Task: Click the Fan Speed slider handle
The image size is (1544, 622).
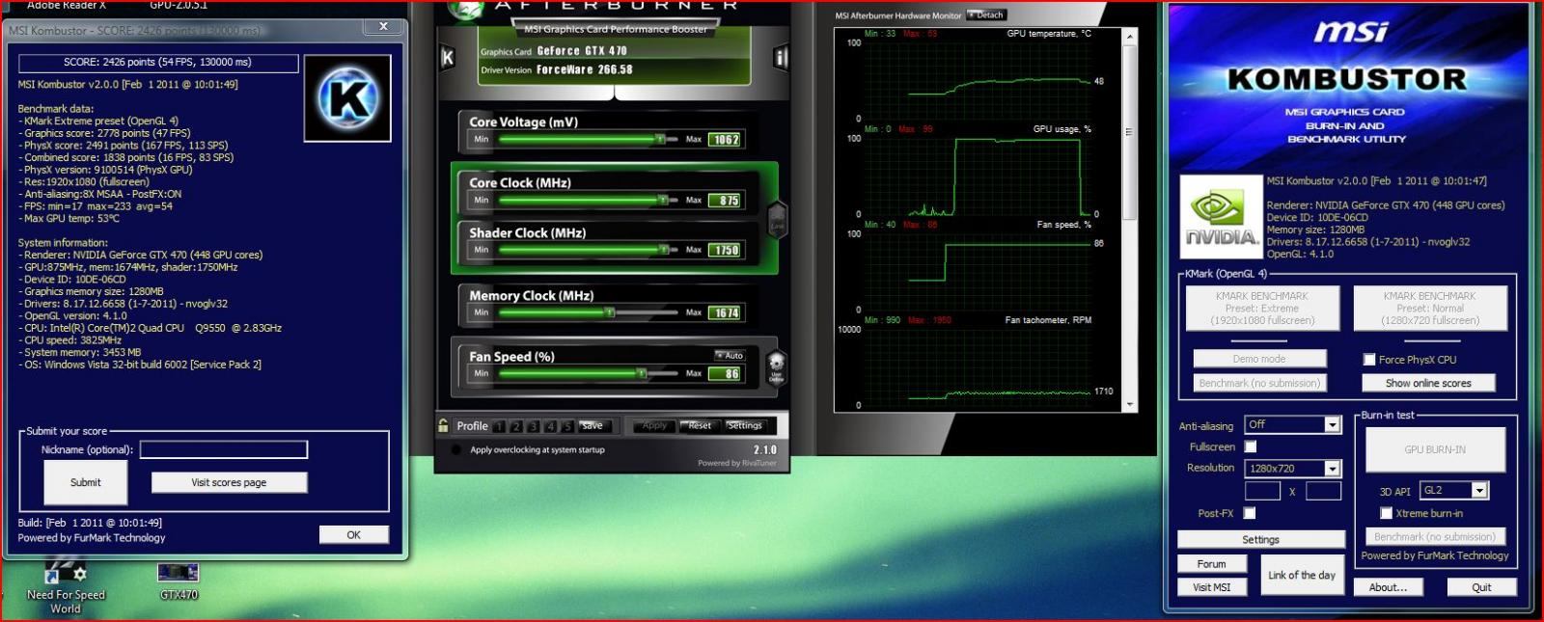Action: [641, 373]
